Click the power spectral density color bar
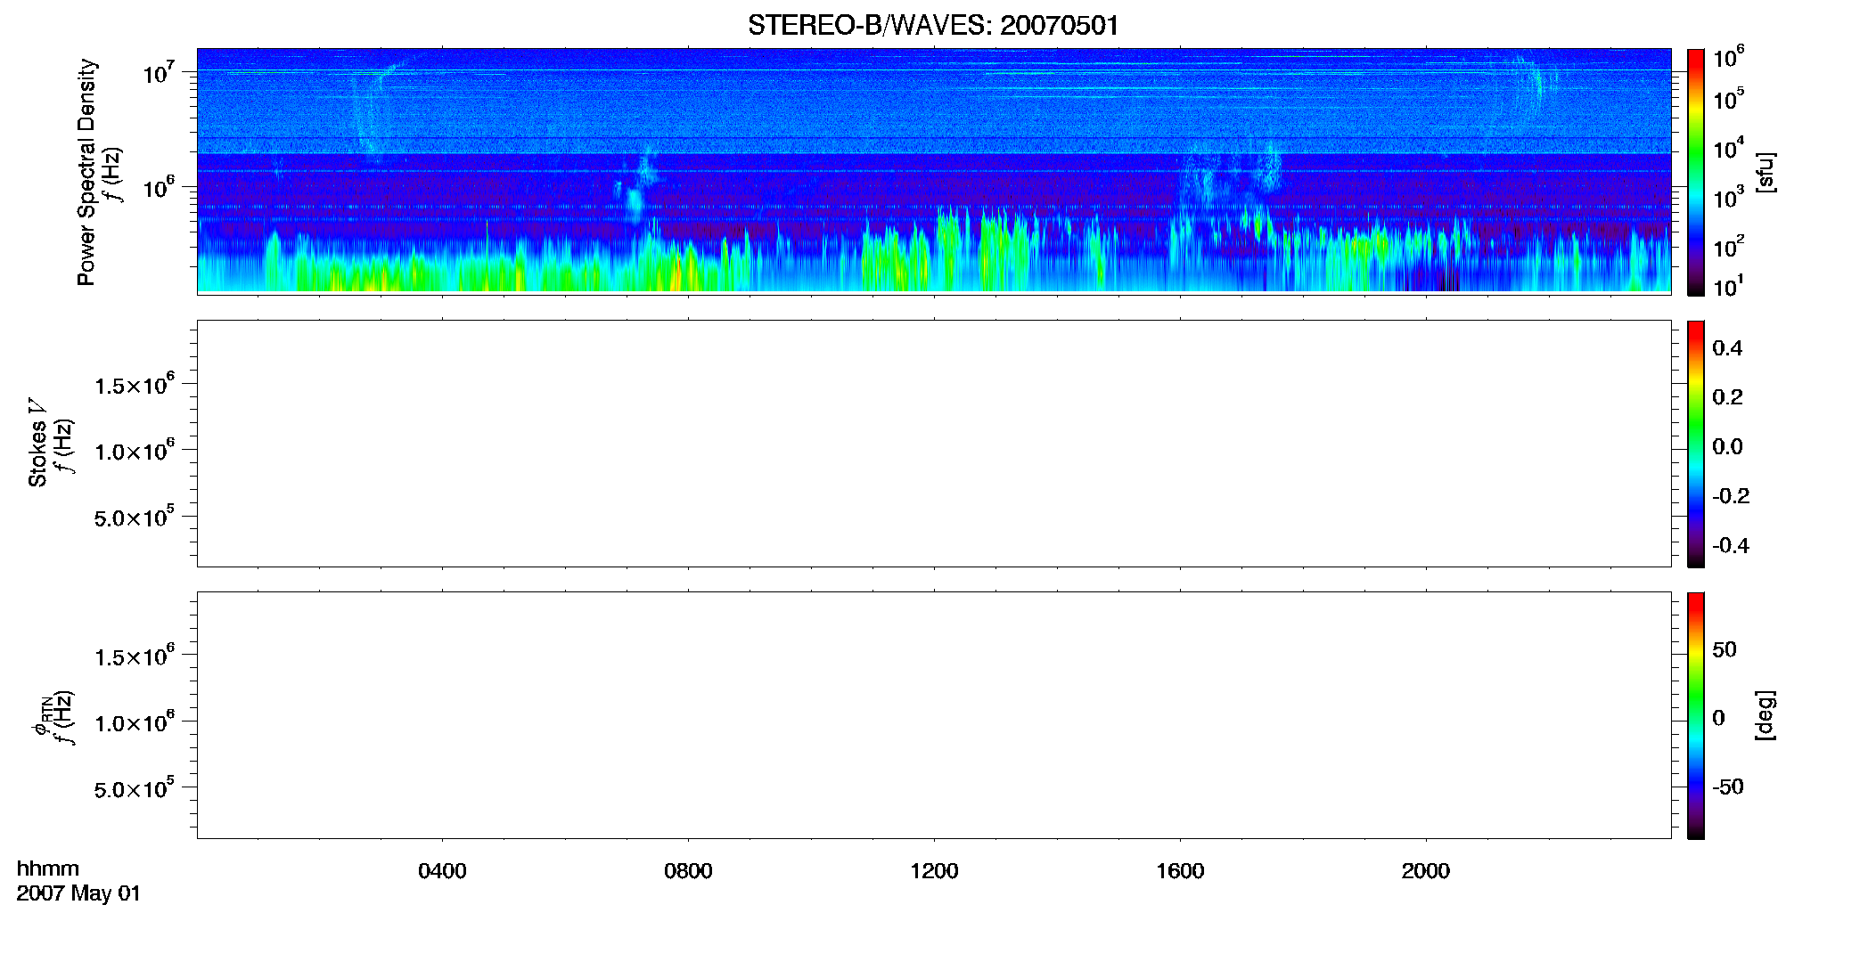This screenshot has height=962, width=1868. (1696, 172)
